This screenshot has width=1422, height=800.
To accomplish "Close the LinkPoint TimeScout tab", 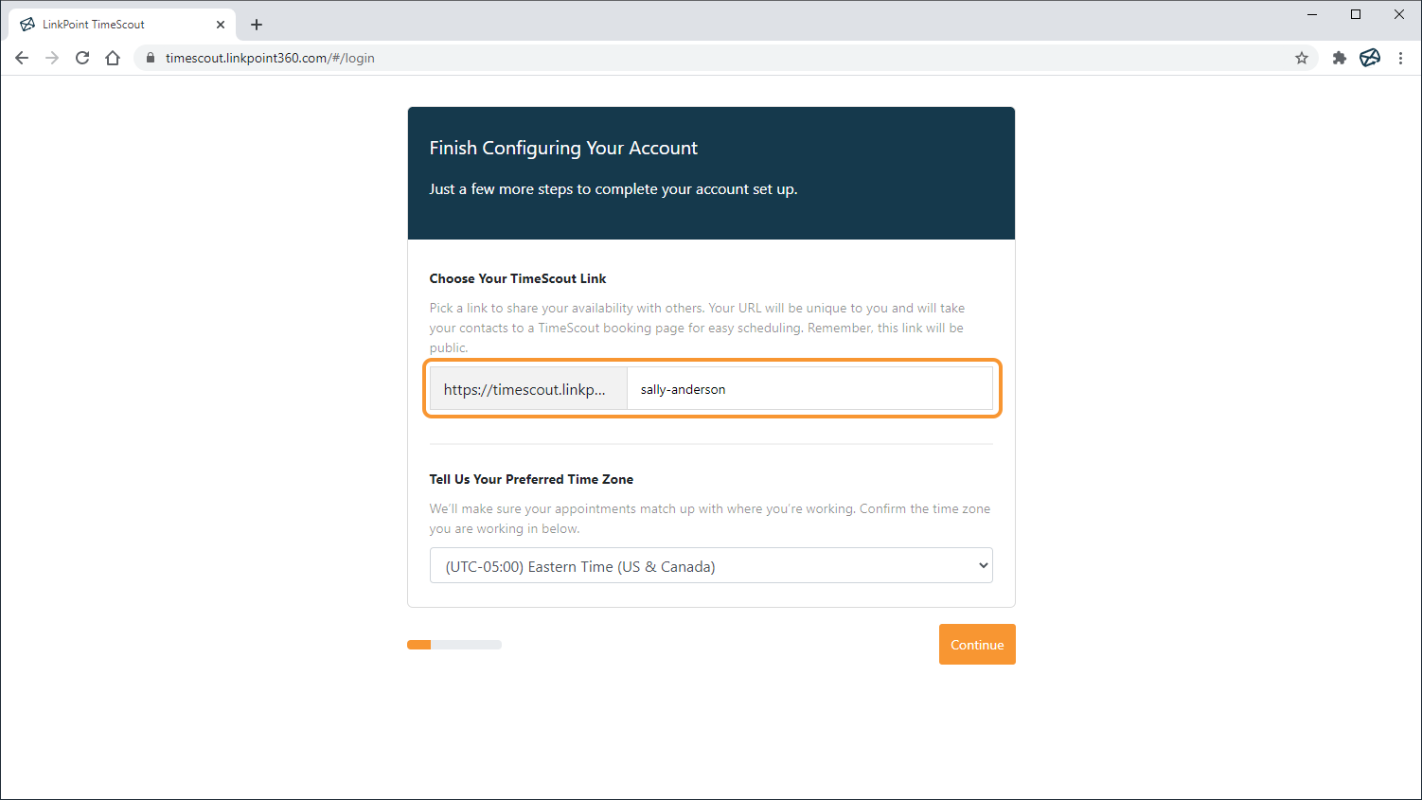I will click(x=221, y=25).
